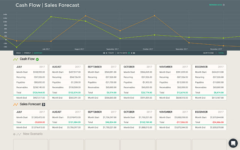Click Sales Forecast December Month End $1,835,578.00

pyautogui.click(x=217, y=127)
